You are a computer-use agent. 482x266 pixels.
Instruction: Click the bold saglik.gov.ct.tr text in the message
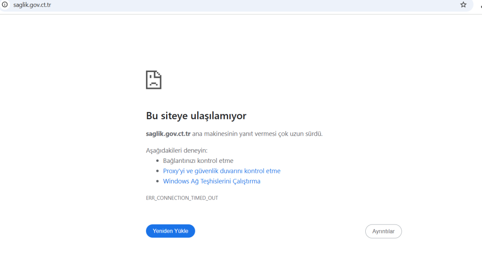(168, 134)
